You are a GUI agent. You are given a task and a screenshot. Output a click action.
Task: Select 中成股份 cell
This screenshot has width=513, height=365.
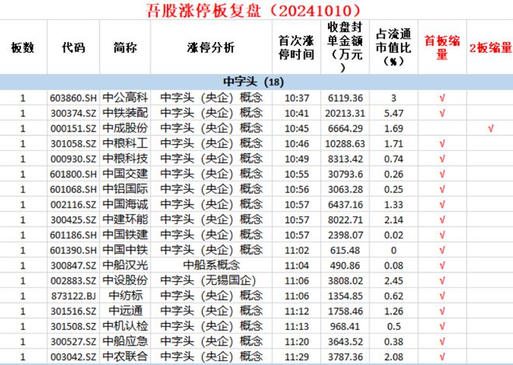[x=125, y=128]
